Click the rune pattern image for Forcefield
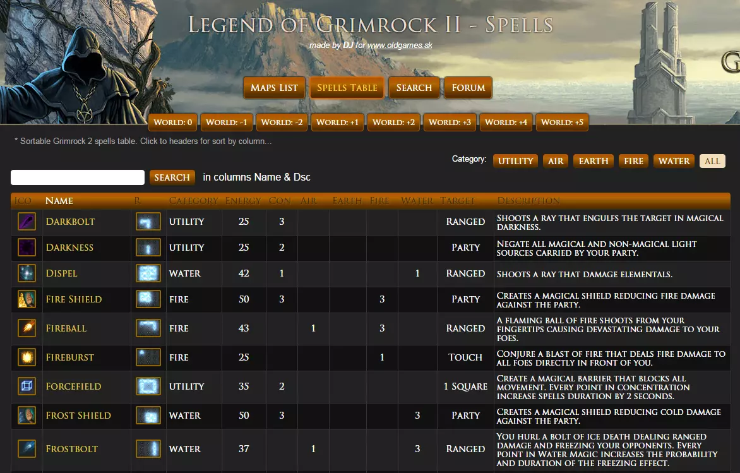 click(x=148, y=386)
